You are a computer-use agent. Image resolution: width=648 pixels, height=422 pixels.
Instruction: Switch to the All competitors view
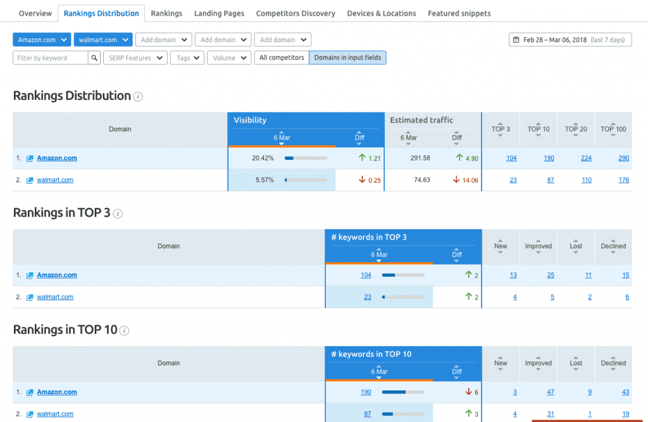coord(281,57)
